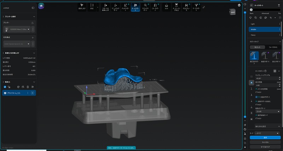The height and width of the screenshot is (151, 283).
Task: Toggle the 体面のサポート checkbox
Action: coord(256,97)
